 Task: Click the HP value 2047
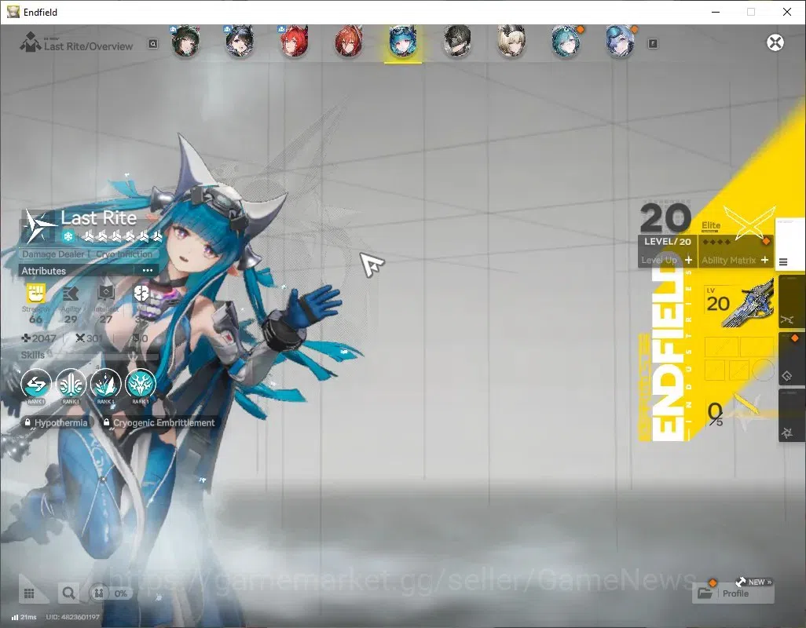pos(38,338)
